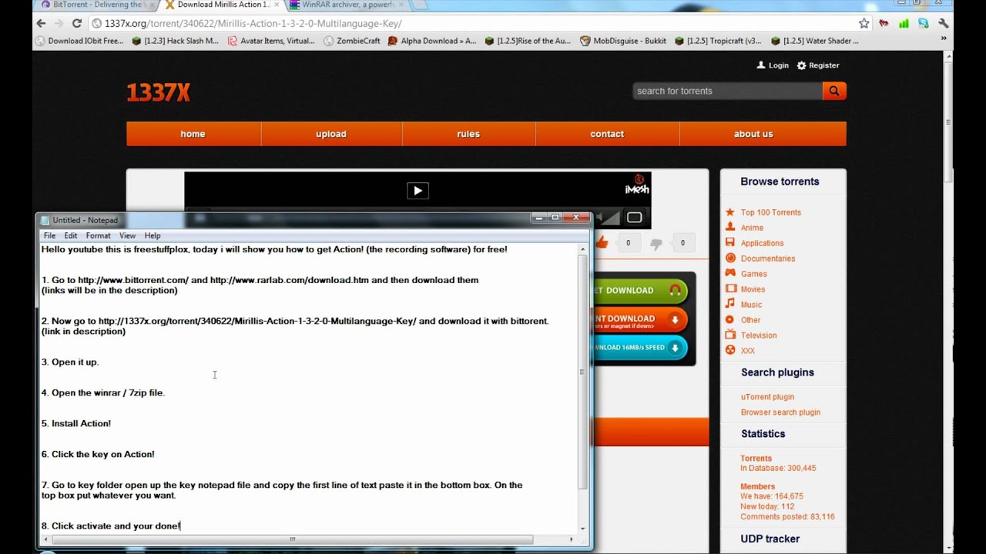Viewport: 986px width, 554px height.
Task: Click the Register link
Action: tap(823, 65)
